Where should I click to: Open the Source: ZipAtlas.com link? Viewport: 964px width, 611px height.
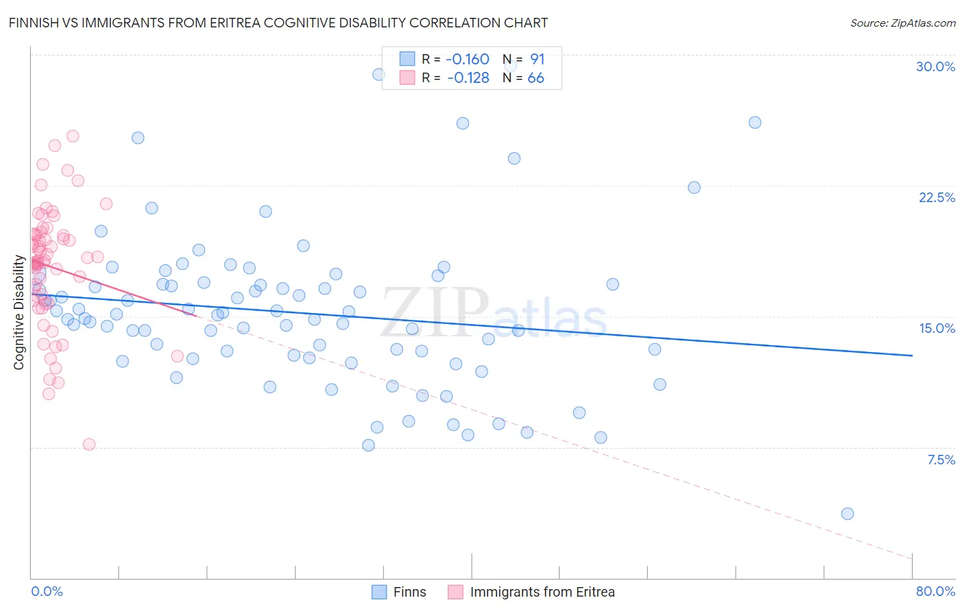point(903,23)
